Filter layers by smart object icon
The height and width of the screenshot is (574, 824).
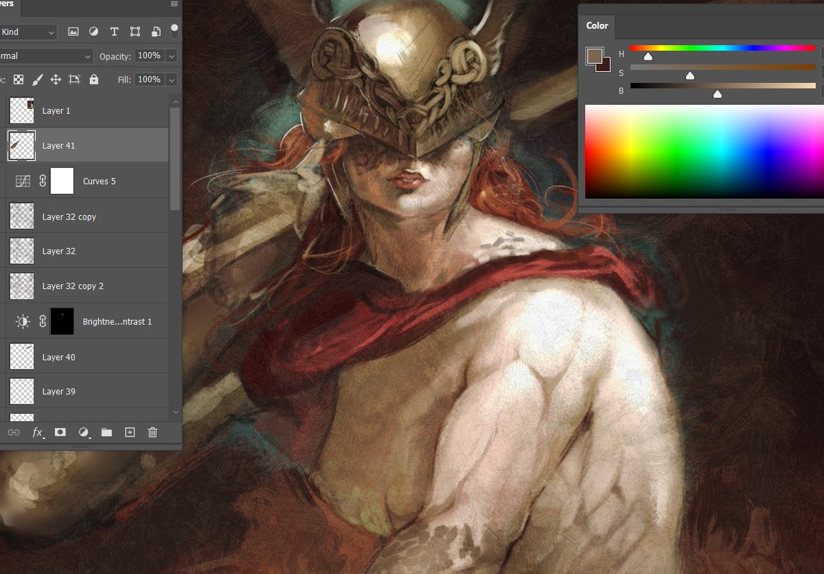tap(156, 32)
